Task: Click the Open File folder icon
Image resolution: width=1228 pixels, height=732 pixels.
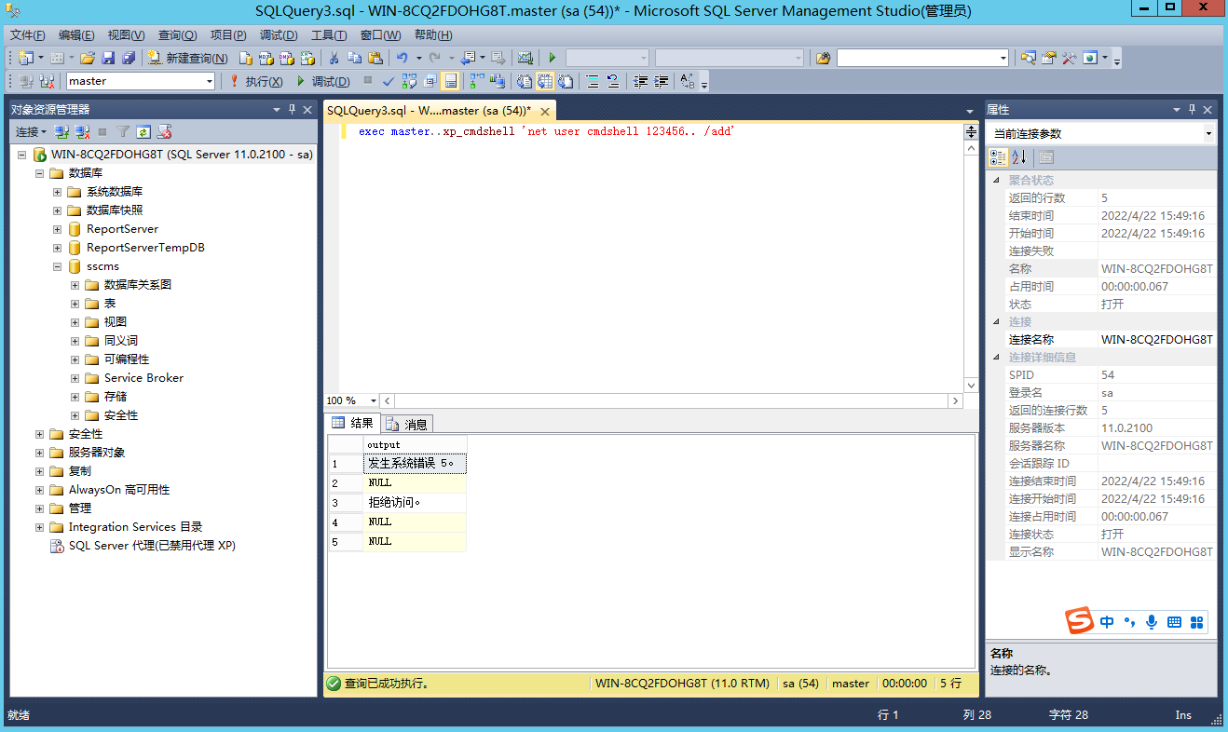Action: tap(87, 58)
